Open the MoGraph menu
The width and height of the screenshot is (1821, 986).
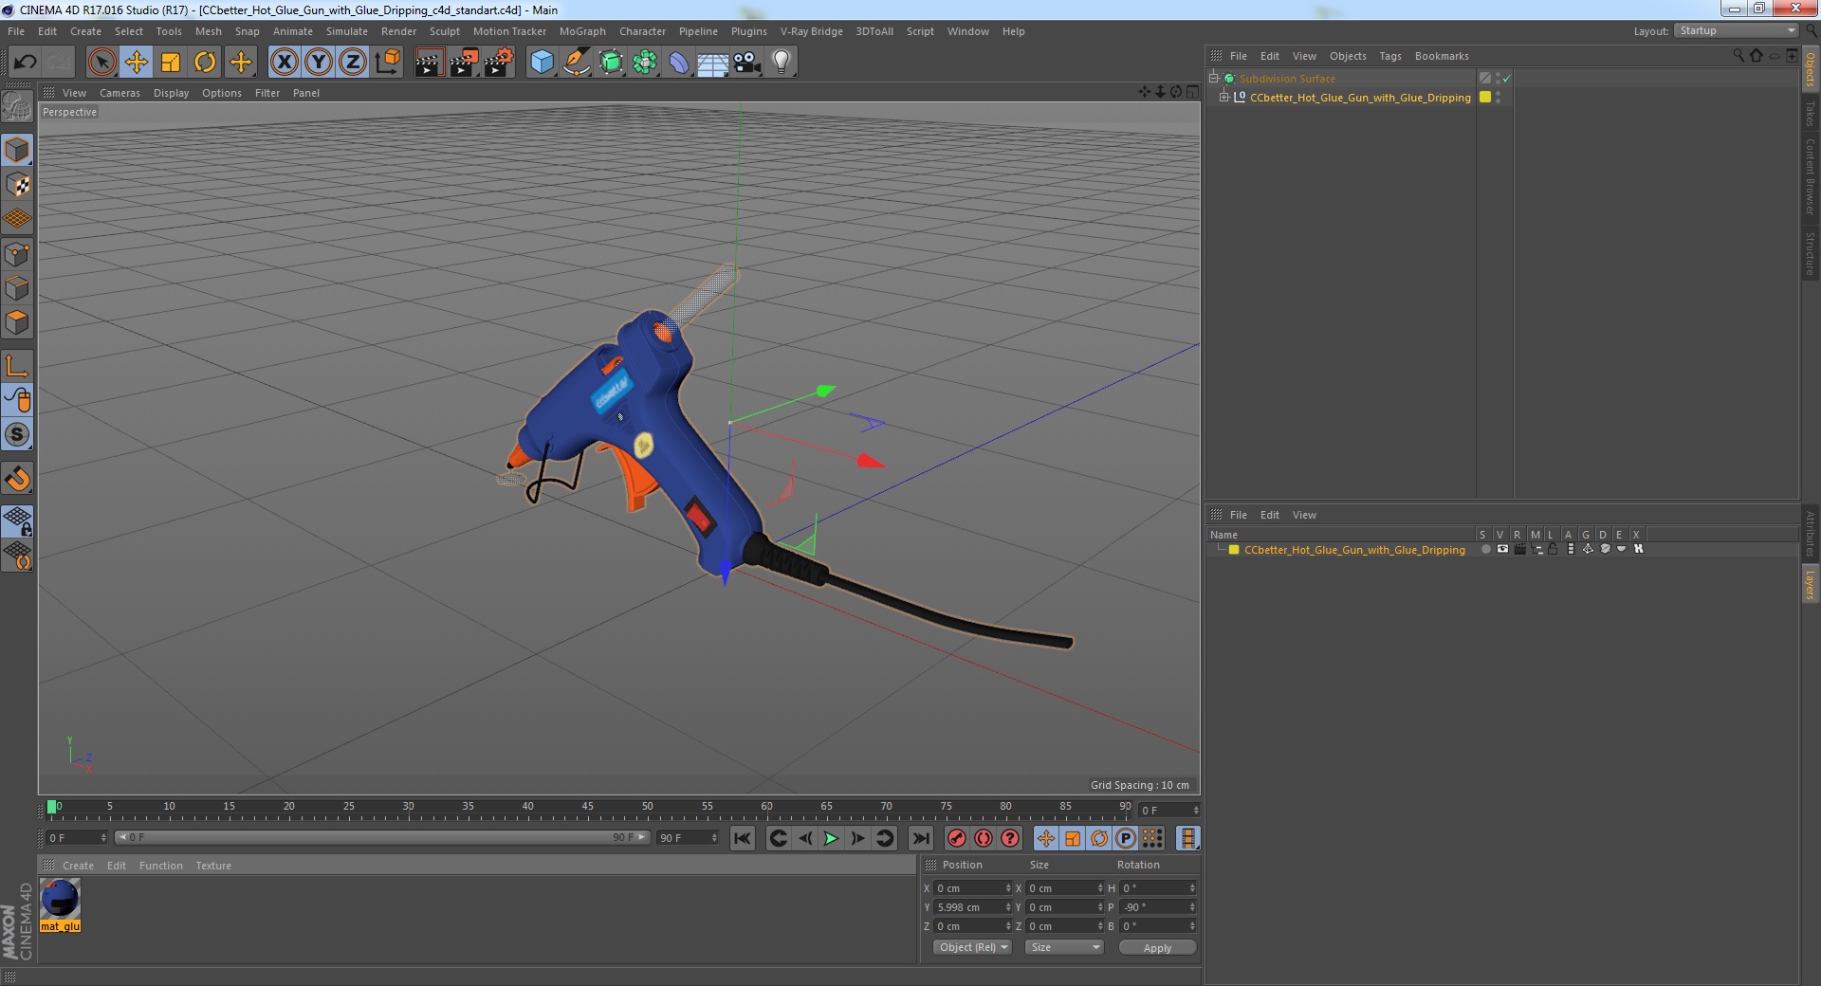click(582, 31)
